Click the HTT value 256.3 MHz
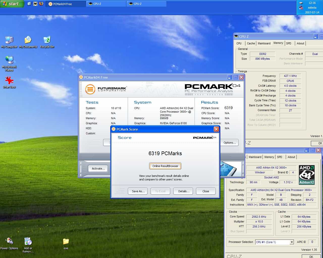 (259, 227)
